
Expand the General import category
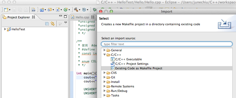105,50
